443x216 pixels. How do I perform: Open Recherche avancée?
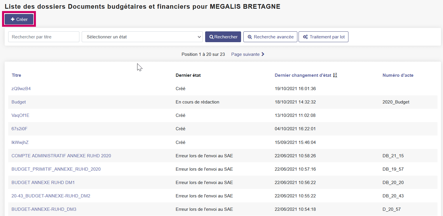click(270, 37)
